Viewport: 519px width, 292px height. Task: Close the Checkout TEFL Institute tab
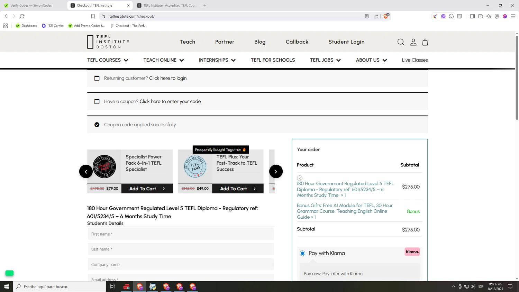point(128,6)
